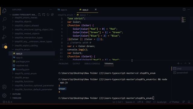Close the terminal panel
The width and height of the screenshot is (193, 109).
pyautogui.click(x=189, y=63)
